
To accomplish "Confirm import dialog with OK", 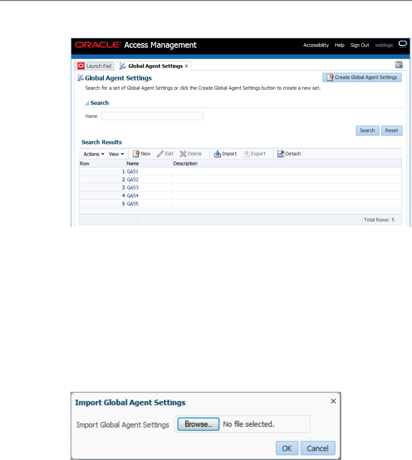I will click(287, 448).
